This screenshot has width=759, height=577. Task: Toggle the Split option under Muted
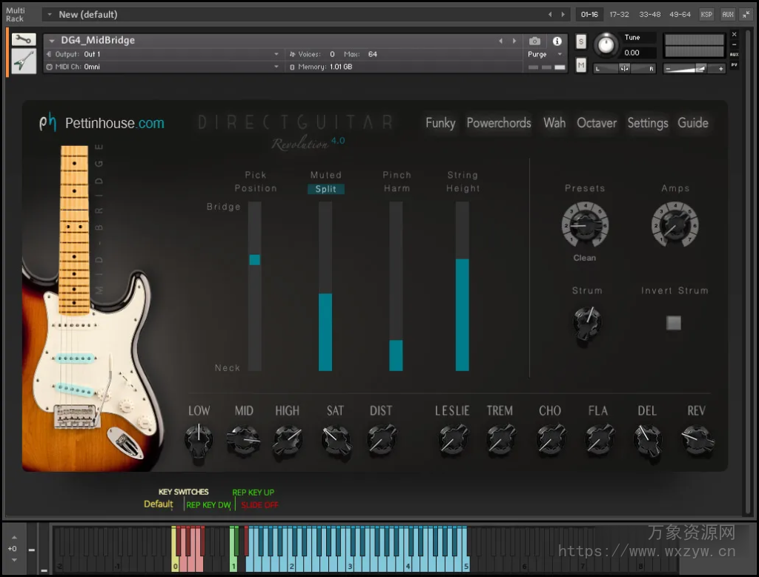tap(325, 189)
